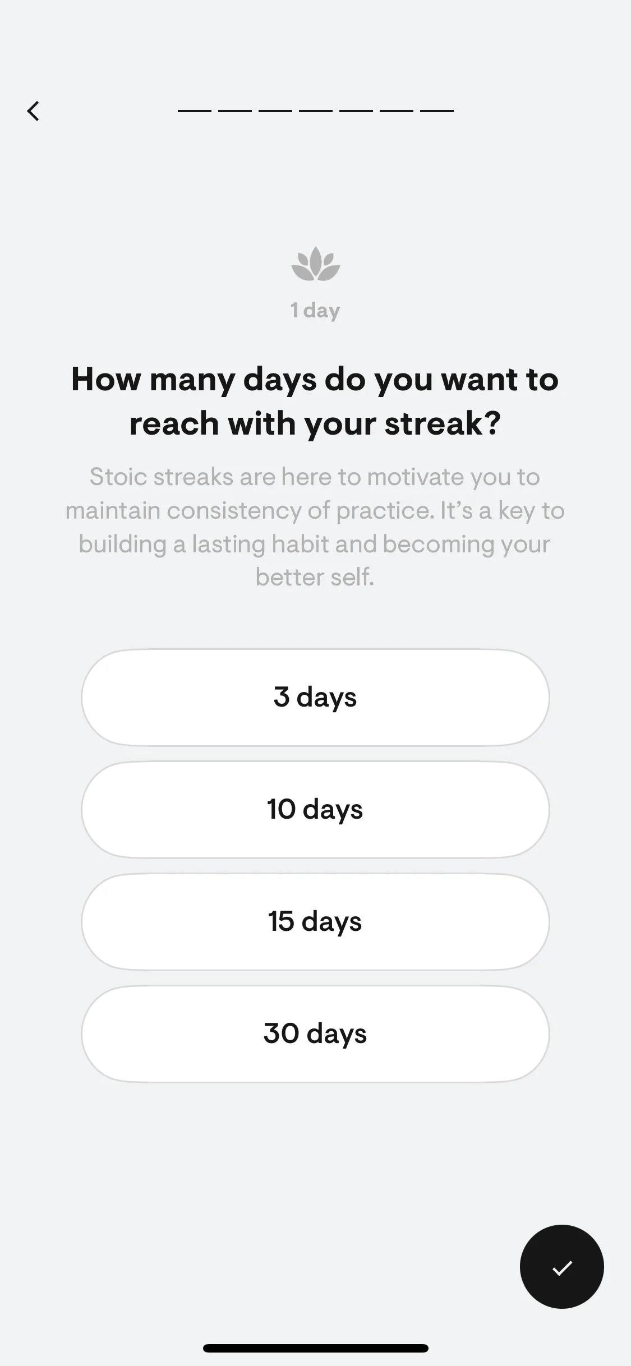The width and height of the screenshot is (631, 1366).
Task: Tap the last progress step segment
Action: [x=437, y=111]
